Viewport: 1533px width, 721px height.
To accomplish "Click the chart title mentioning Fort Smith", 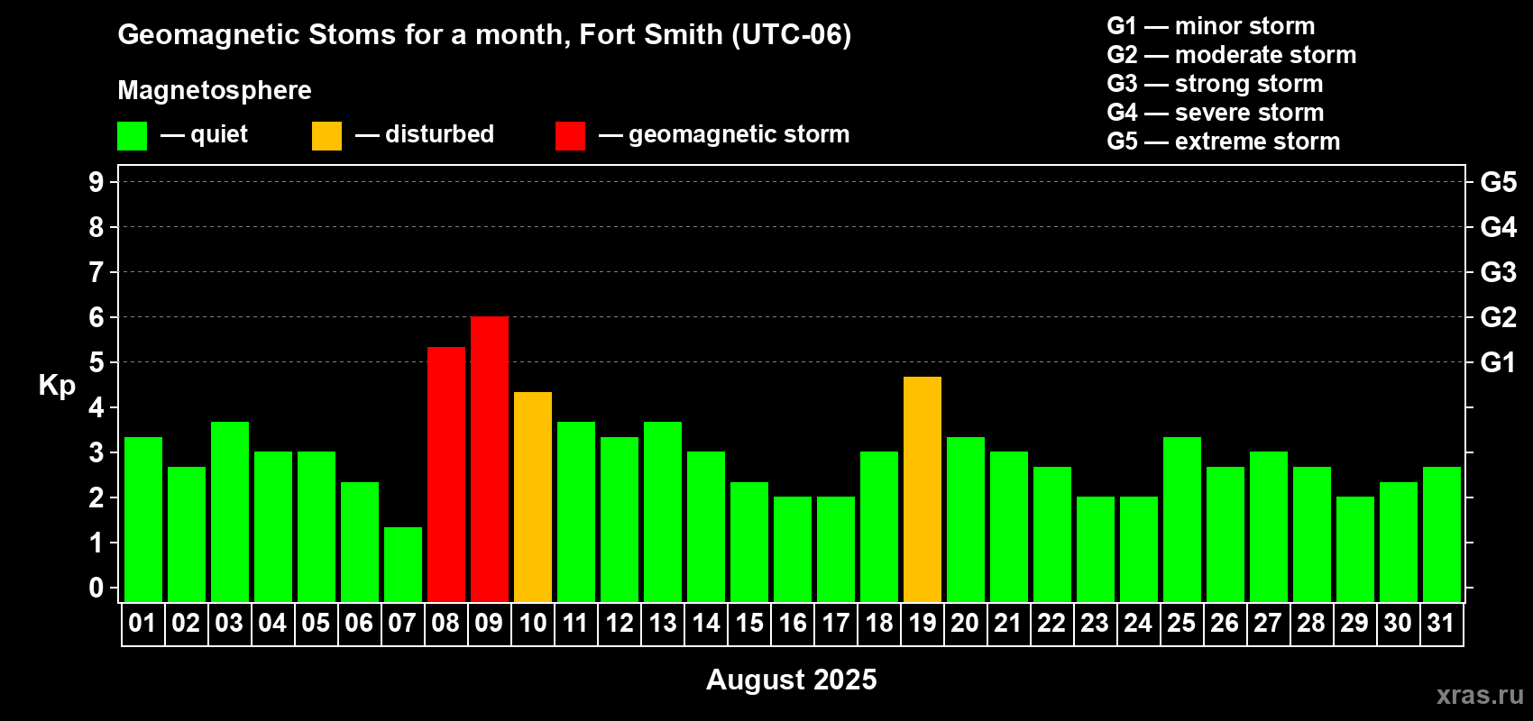I will [x=484, y=35].
